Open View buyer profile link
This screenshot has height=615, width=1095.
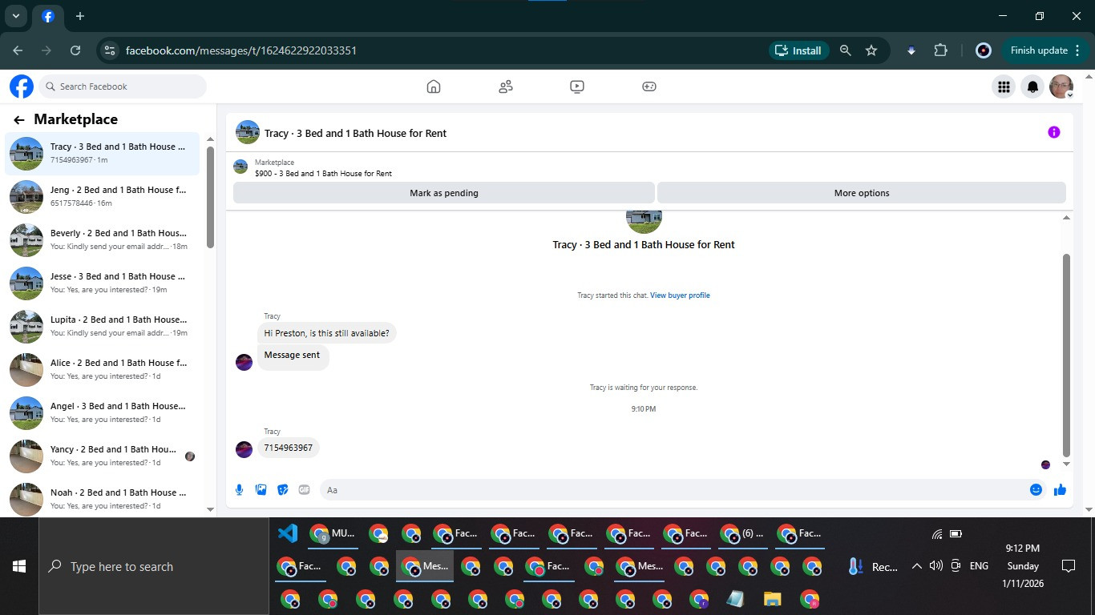coord(680,295)
